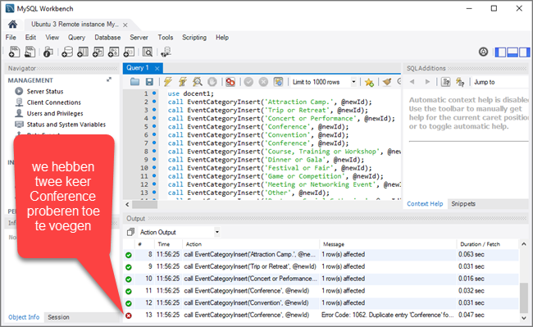Screen dimensions: 533x327
Task: Open the View menu
Action: tap(52, 38)
